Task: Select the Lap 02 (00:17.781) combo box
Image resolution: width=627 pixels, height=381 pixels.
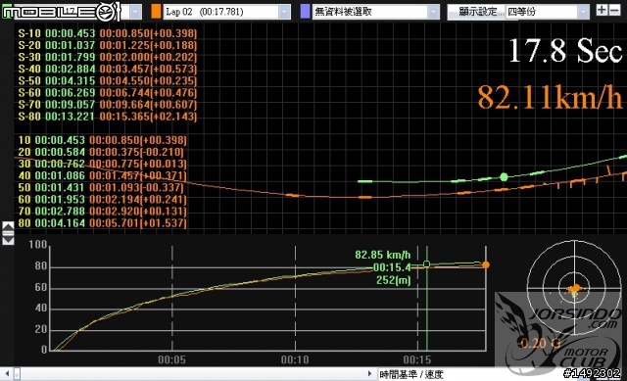Action: click(226, 12)
